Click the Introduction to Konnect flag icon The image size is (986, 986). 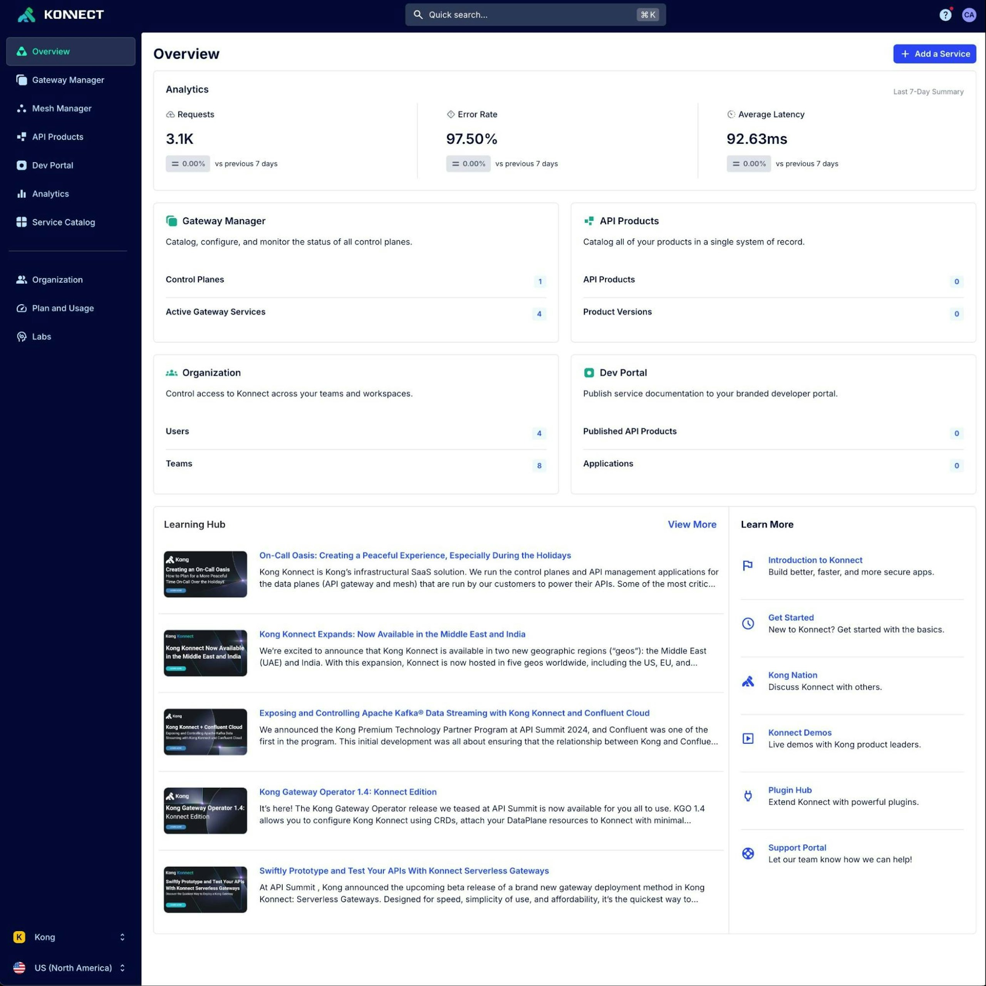coord(748,566)
